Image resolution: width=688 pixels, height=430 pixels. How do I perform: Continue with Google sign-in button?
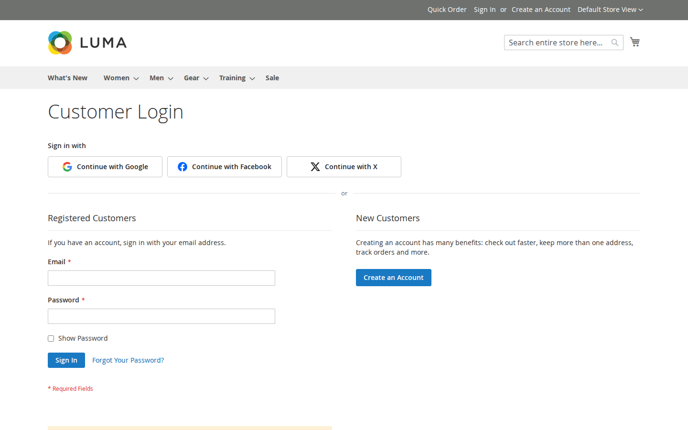pyautogui.click(x=105, y=167)
